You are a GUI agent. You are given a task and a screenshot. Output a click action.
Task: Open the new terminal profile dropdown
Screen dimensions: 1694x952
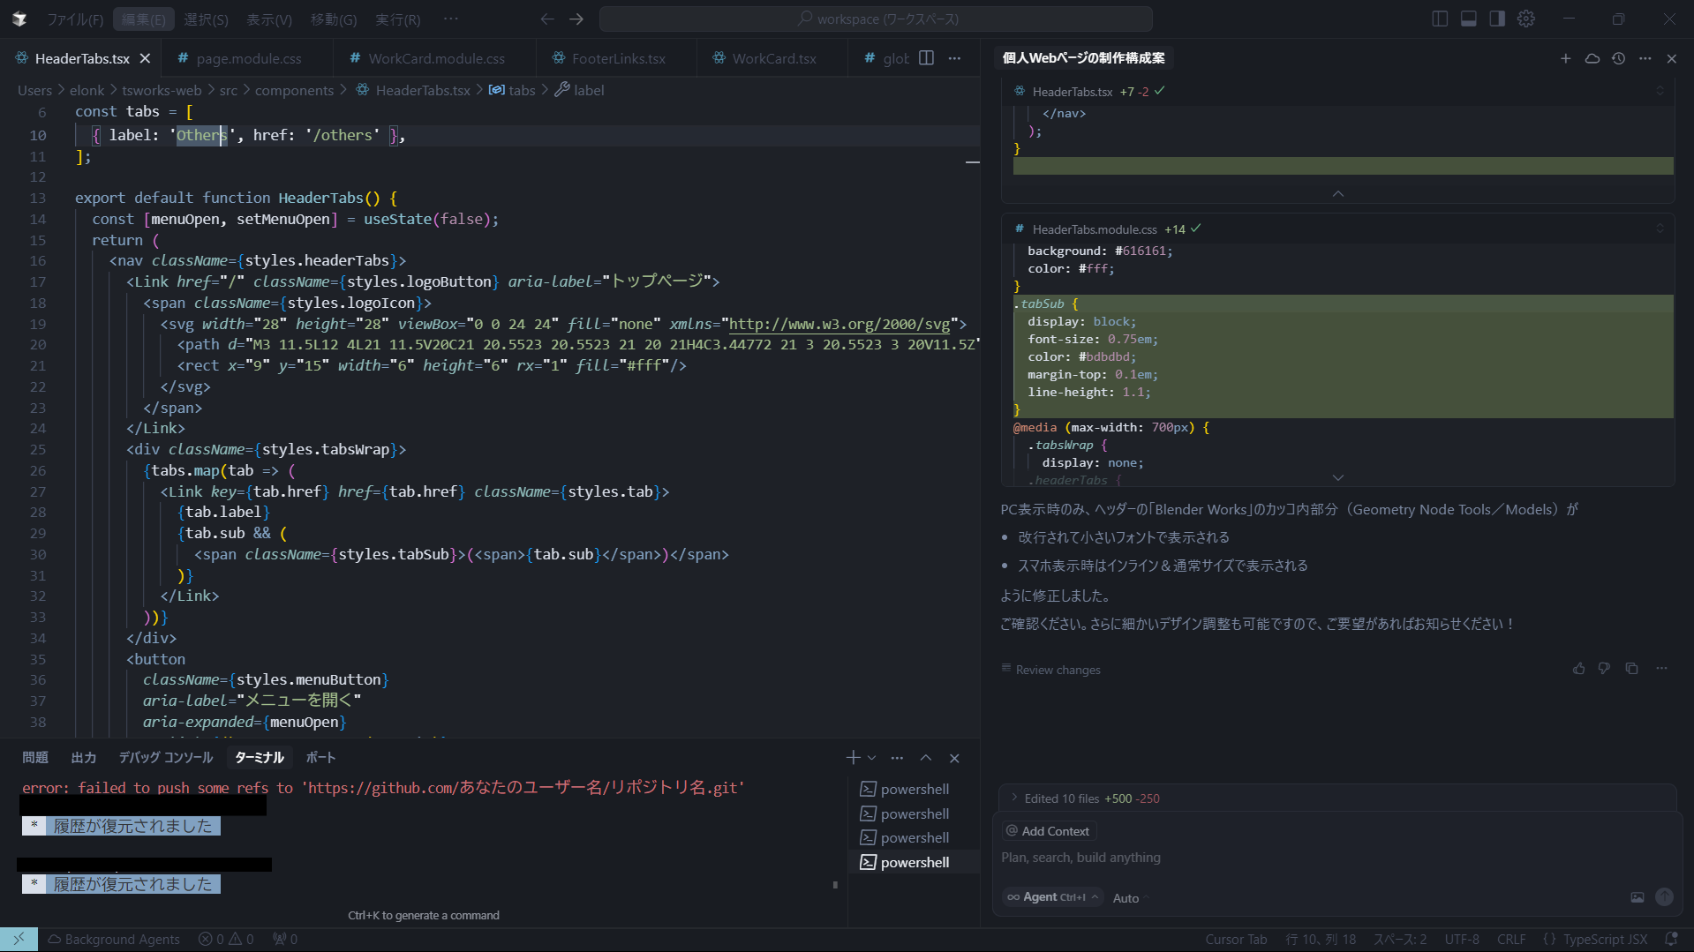pyautogui.click(x=871, y=758)
